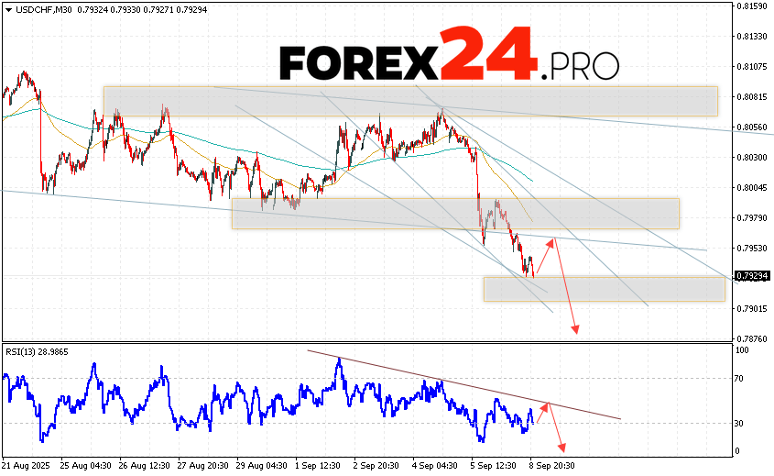Click the 21 Aug 2025 date label
Screen dimensions: 774x476
(27, 465)
